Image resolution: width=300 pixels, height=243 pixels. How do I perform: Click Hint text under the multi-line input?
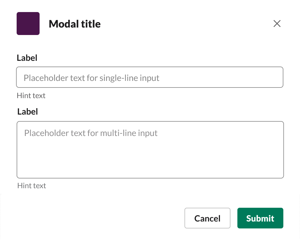pyautogui.click(x=32, y=186)
